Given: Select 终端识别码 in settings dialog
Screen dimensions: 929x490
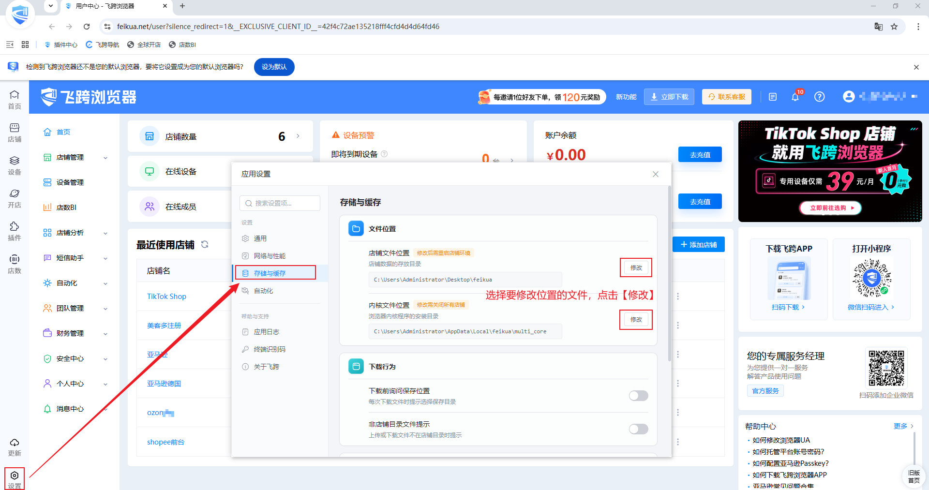Looking at the screenshot, I should pyautogui.click(x=280, y=349).
